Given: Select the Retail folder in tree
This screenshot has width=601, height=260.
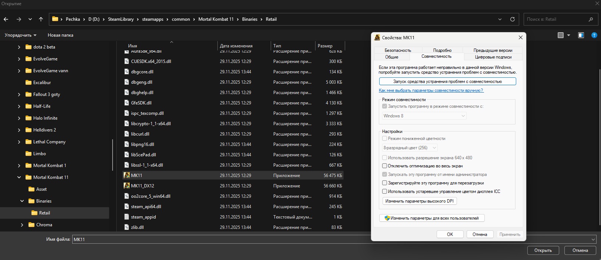Looking at the screenshot, I should 44,213.
